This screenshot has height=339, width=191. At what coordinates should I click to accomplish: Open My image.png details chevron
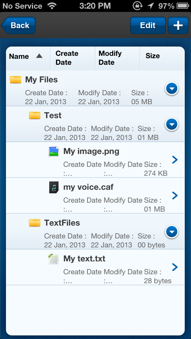(x=175, y=160)
